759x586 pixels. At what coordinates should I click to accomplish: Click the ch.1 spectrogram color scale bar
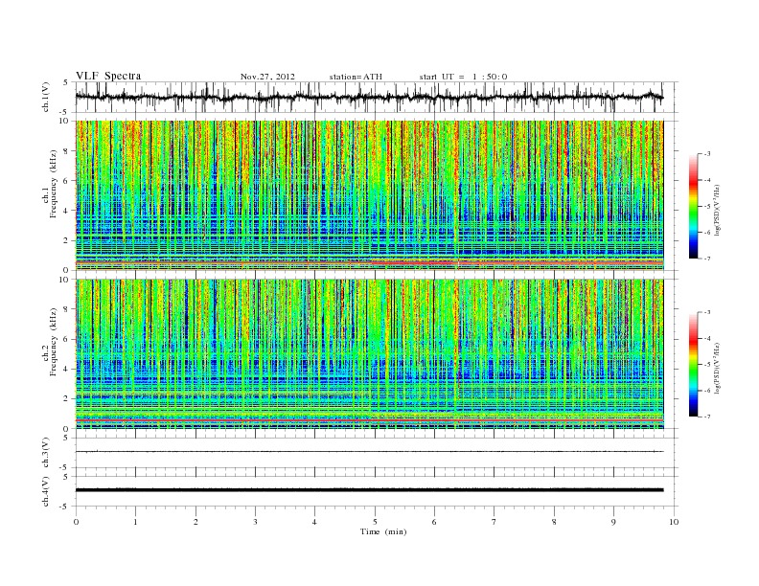[693, 206]
